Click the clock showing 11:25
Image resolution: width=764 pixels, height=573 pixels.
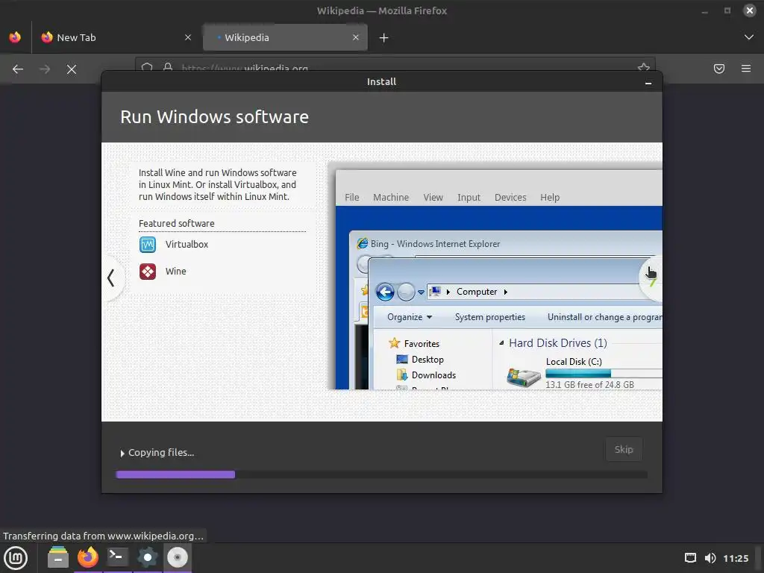point(736,558)
